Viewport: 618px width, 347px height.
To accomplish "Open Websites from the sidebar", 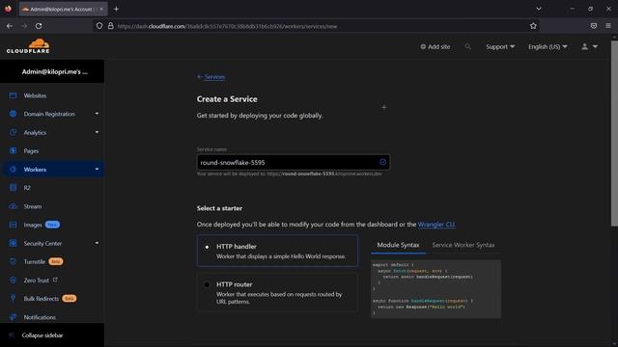I will (35, 95).
